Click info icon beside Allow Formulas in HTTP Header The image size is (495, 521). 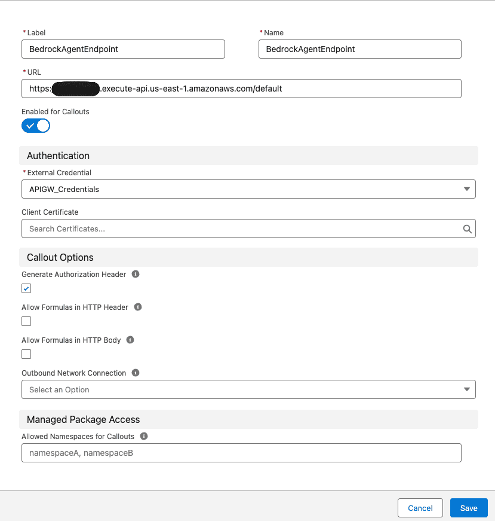point(138,307)
